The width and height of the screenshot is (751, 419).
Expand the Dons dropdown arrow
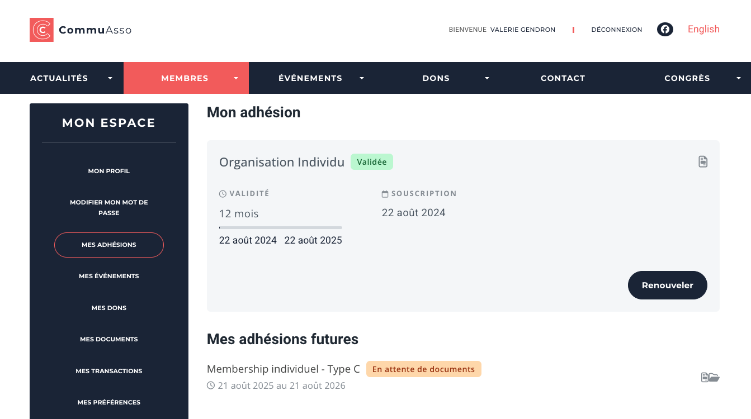point(487,78)
